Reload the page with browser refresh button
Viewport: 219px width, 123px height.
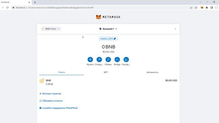pyautogui.click(x=8, y=8)
